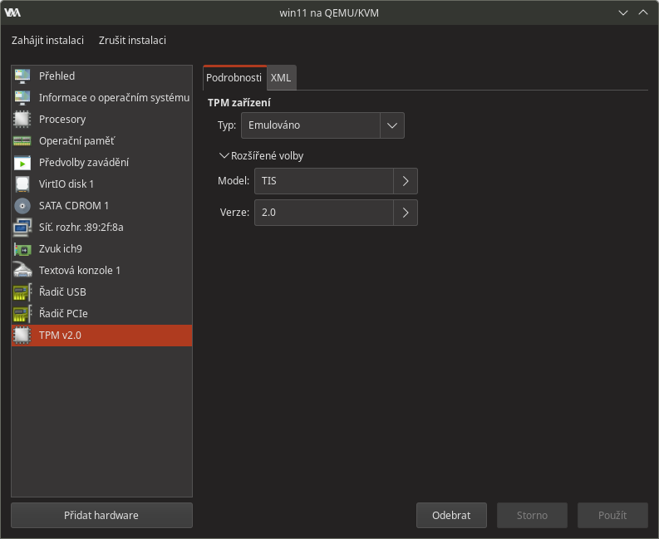Click Zrušit instalaci
Viewport: 659px width, 539px height.
coord(132,41)
